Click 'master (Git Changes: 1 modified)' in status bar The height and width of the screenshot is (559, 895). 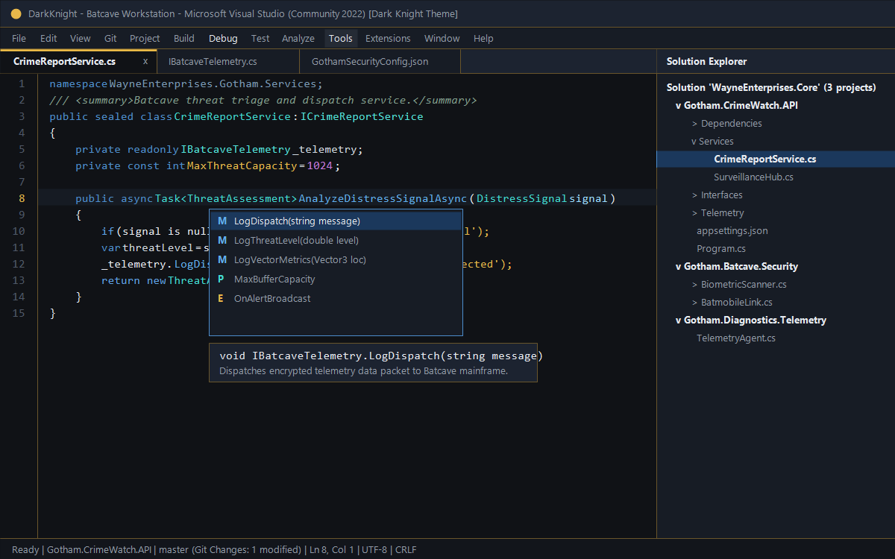[230, 550]
